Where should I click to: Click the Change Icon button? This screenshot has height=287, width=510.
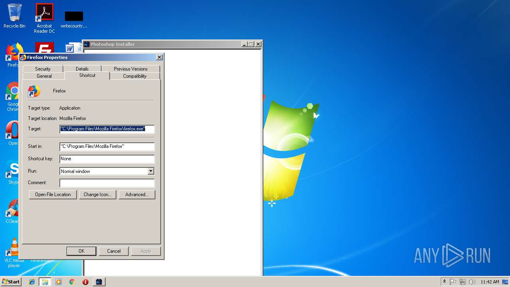(98, 195)
